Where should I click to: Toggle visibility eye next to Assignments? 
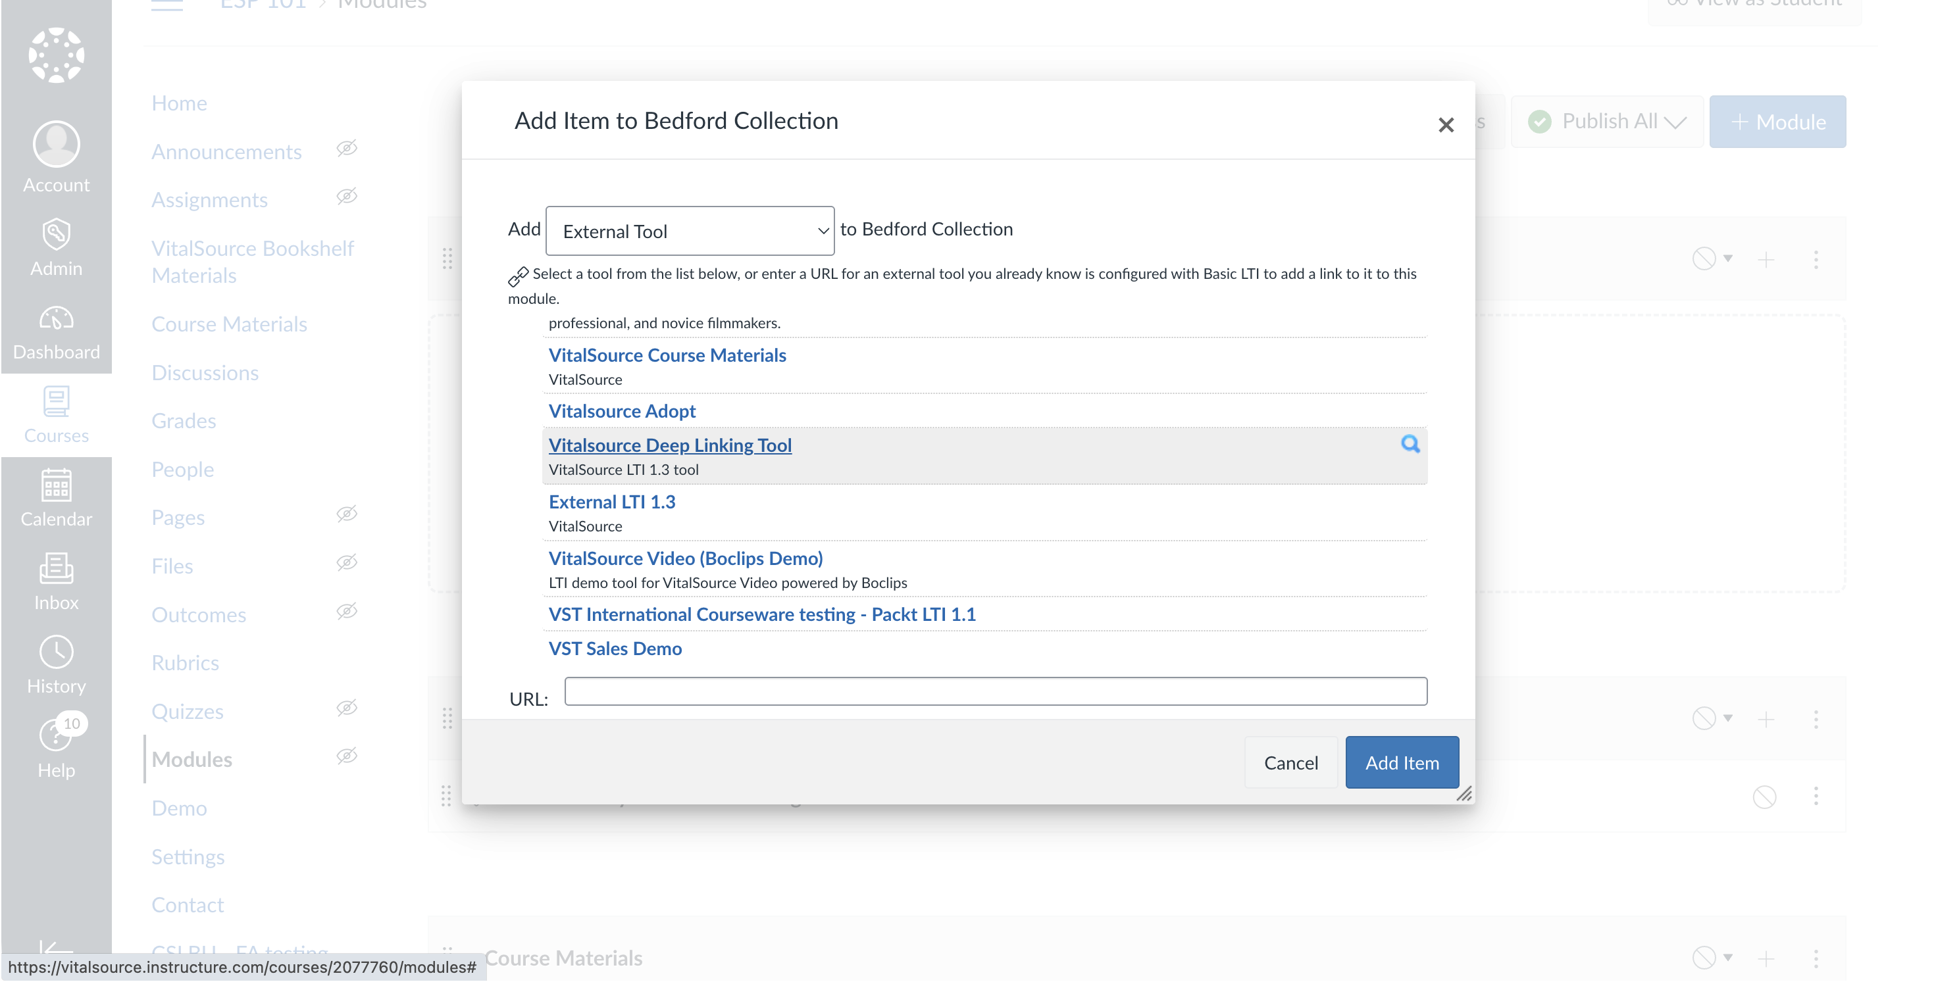pos(346,196)
